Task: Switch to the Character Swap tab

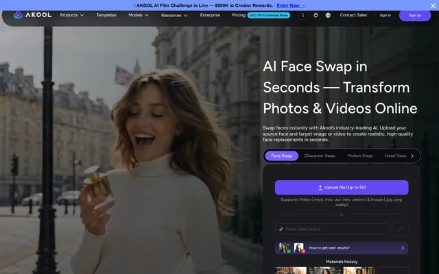Action: pos(320,155)
